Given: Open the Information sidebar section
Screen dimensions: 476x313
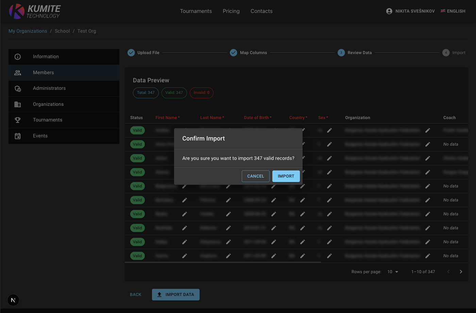Looking at the screenshot, I should [x=46, y=56].
